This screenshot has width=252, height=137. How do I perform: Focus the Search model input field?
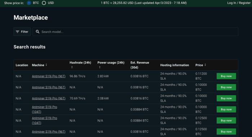(135, 32)
